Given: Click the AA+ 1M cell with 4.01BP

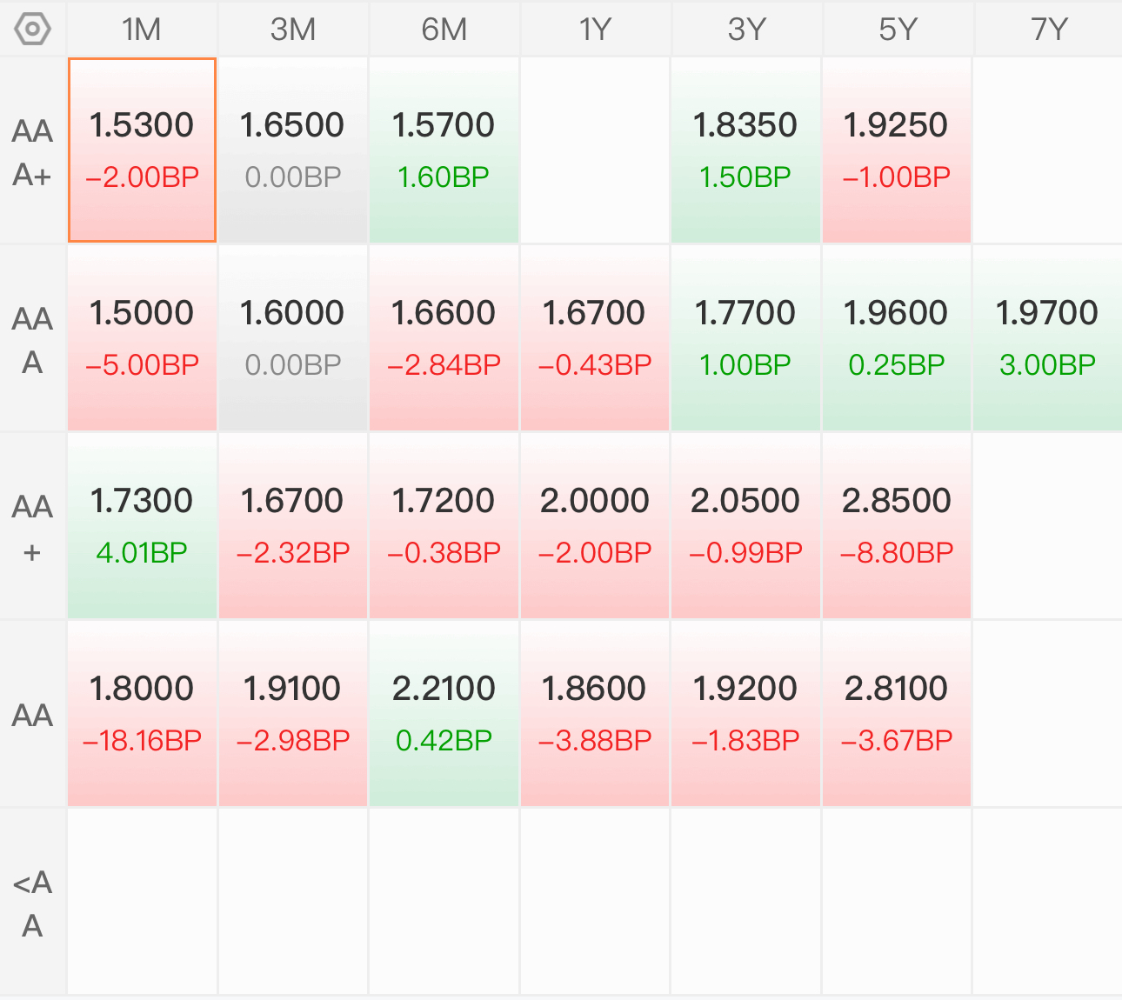Looking at the screenshot, I should pyautogui.click(x=142, y=526).
